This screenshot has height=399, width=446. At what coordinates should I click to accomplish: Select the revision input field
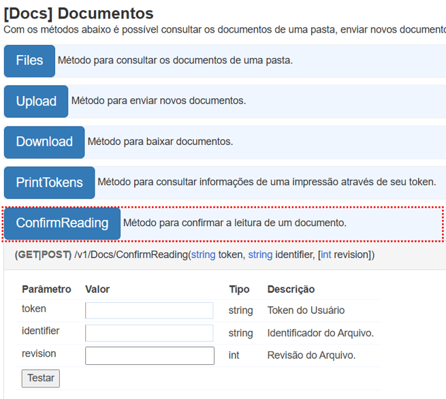point(149,355)
